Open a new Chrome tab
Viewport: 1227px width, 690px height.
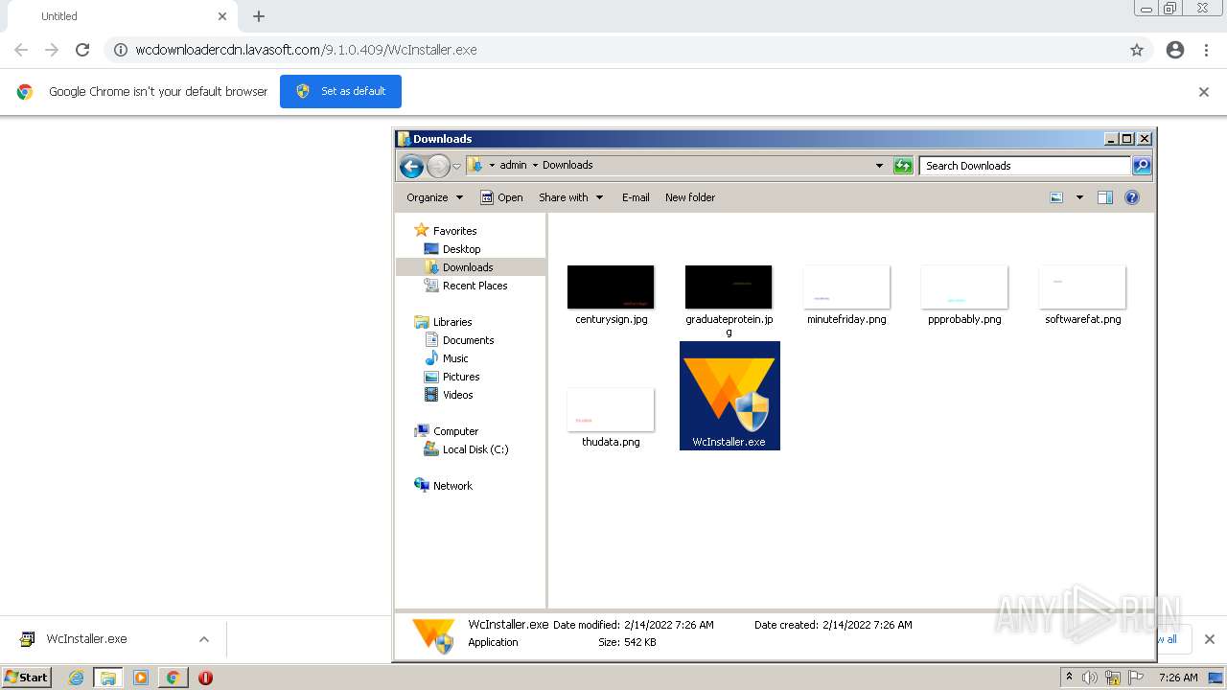[x=259, y=16]
